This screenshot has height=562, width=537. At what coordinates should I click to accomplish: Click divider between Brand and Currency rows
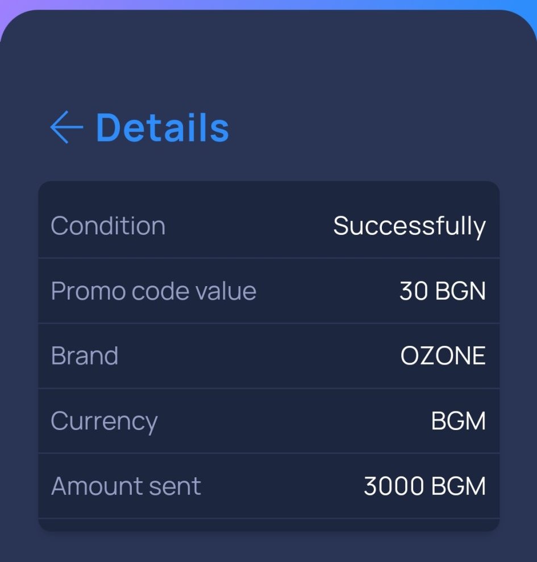tap(269, 389)
